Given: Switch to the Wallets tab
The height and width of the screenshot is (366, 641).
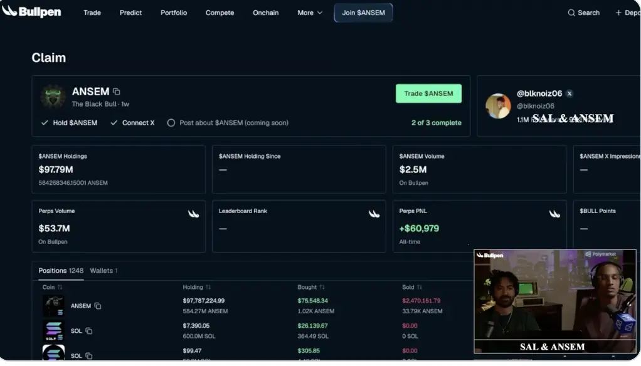Looking at the screenshot, I should [x=104, y=270].
